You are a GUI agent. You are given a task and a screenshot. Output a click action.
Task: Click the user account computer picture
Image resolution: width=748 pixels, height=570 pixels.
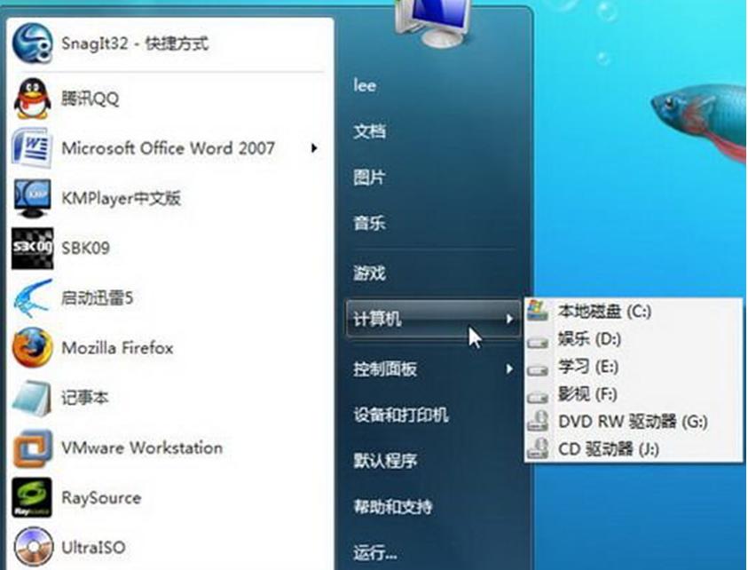tap(433, 23)
